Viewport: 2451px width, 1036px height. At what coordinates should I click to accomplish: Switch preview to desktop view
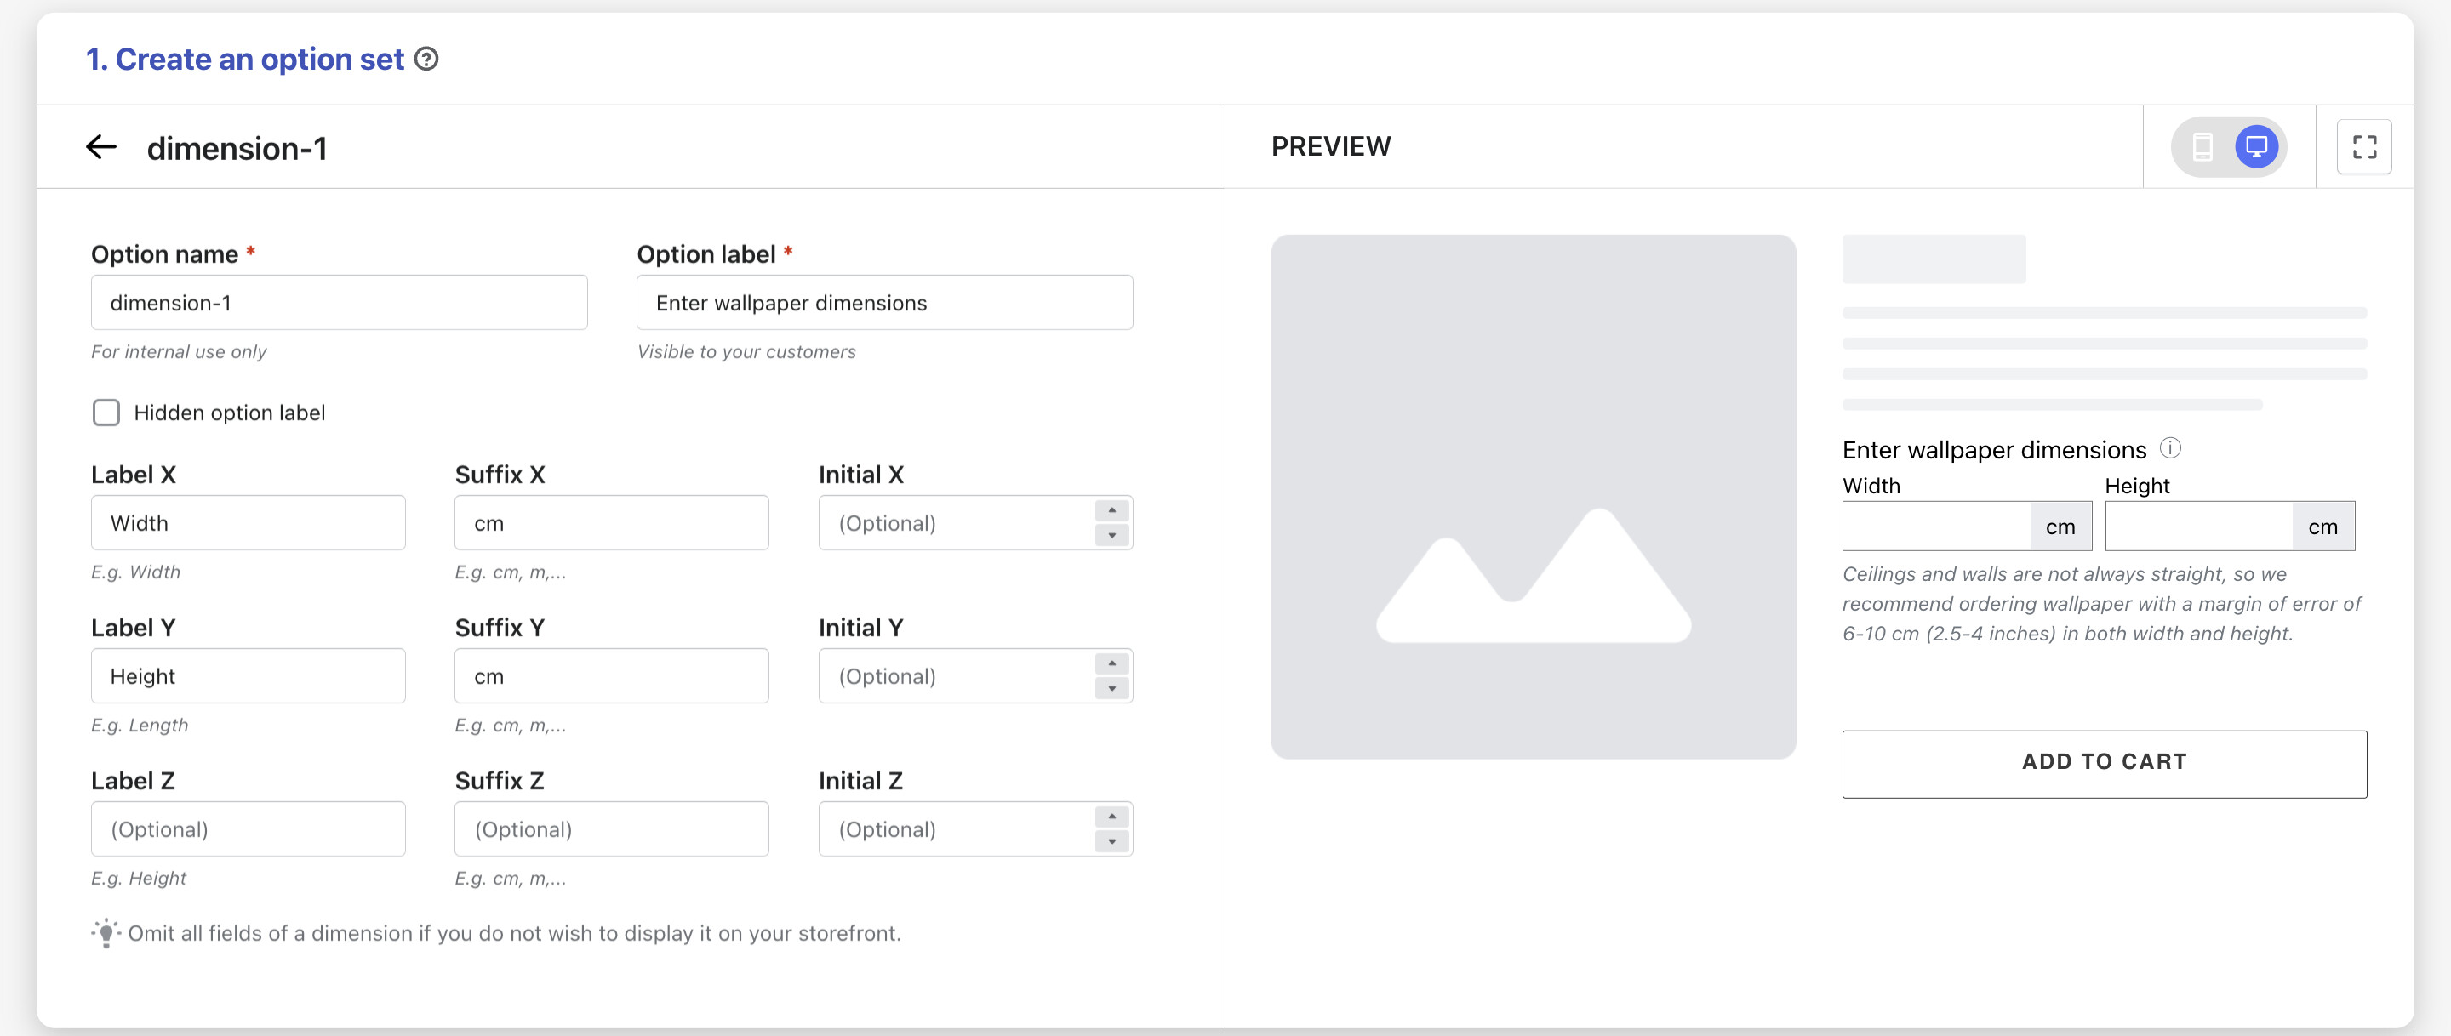2256,146
